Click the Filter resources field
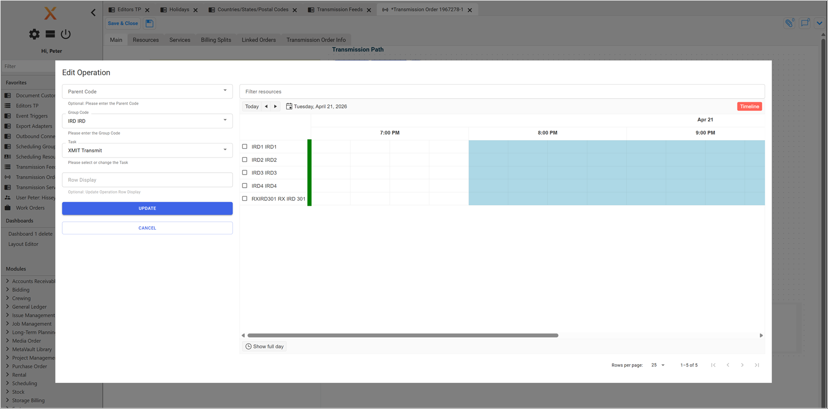This screenshot has height=409, width=828. [x=502, y=91]
